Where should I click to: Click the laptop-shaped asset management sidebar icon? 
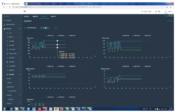pyautogui.click(x=7, y=54)
